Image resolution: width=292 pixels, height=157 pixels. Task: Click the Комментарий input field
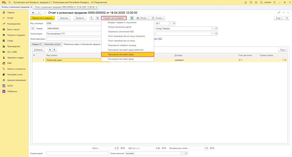coord(78,153)
